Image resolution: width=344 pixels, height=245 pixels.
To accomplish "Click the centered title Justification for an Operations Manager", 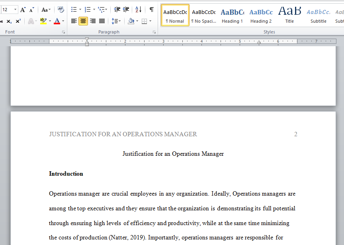I will point(173,154).
